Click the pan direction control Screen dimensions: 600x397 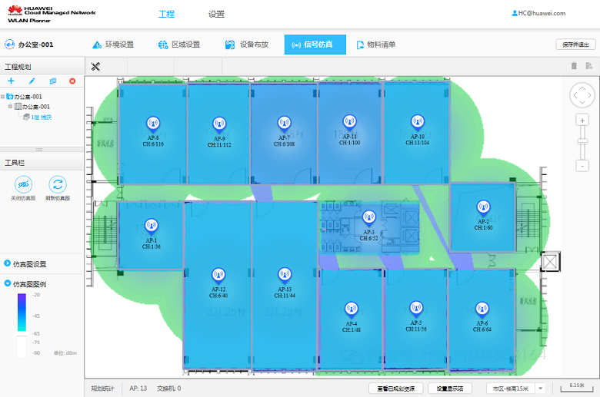pos(582,95)
